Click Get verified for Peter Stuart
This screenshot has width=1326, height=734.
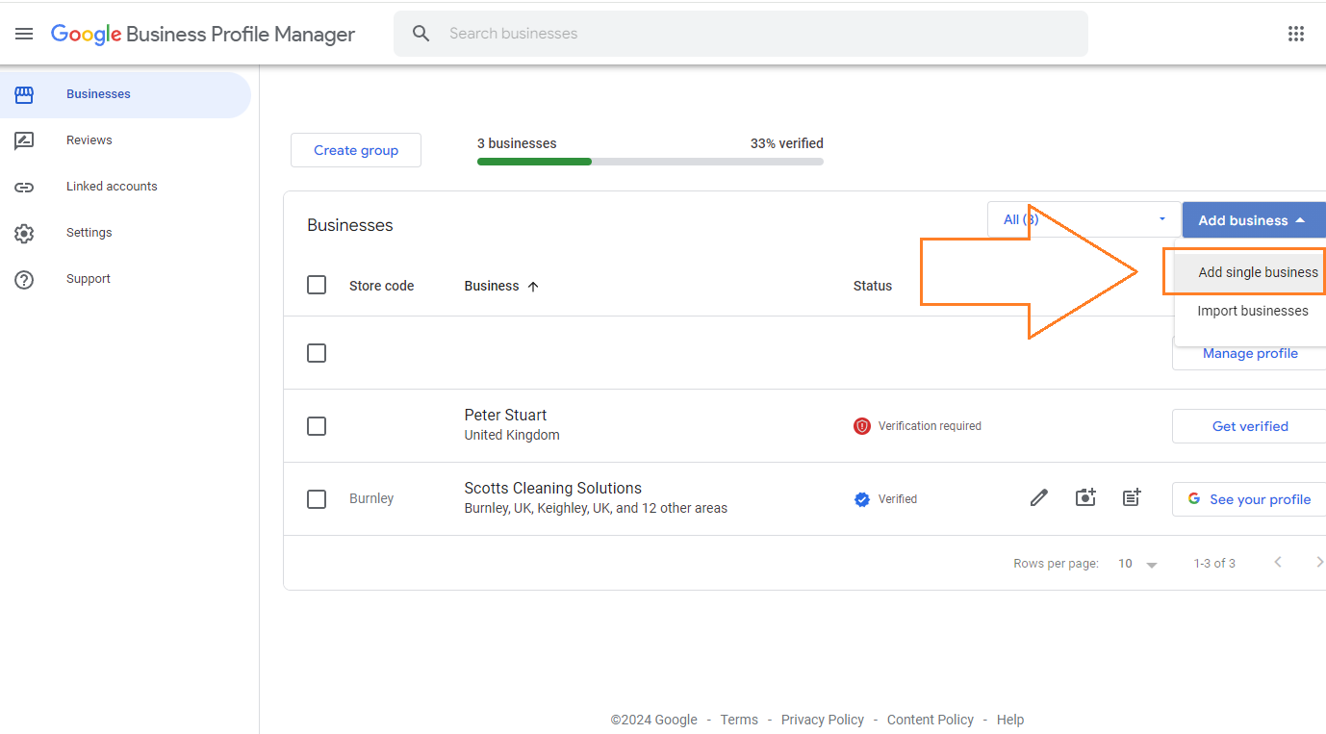pyautogui.click(x=1249, y=426)
